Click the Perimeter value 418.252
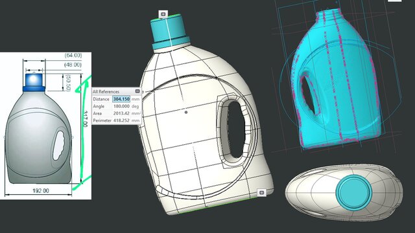 click(121, 120)
